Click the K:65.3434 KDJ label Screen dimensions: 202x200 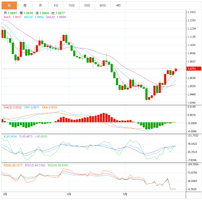tap(10, 136)
